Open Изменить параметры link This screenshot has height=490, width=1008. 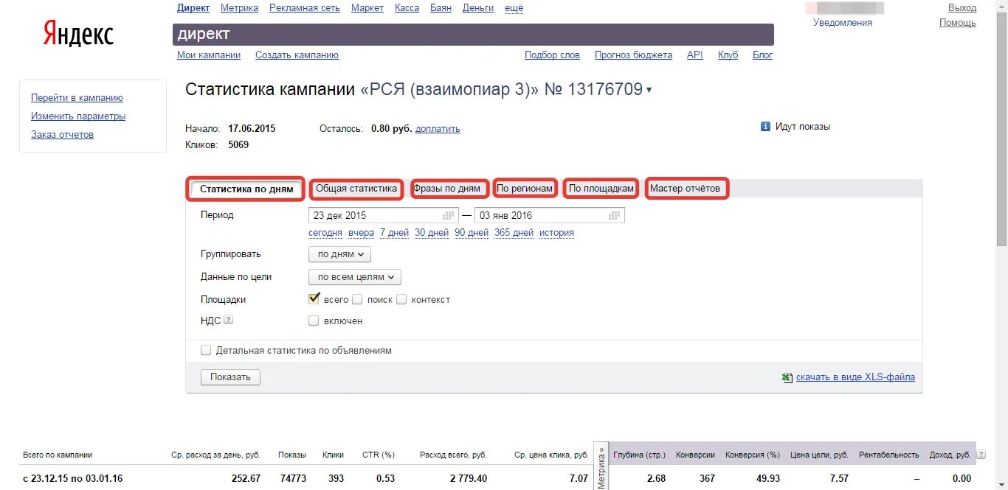click(78, 116)
